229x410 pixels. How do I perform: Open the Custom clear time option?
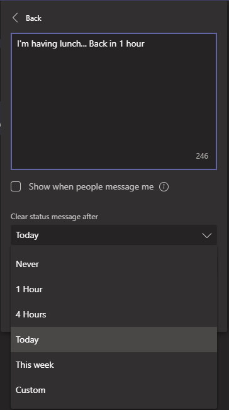[114, 390]
